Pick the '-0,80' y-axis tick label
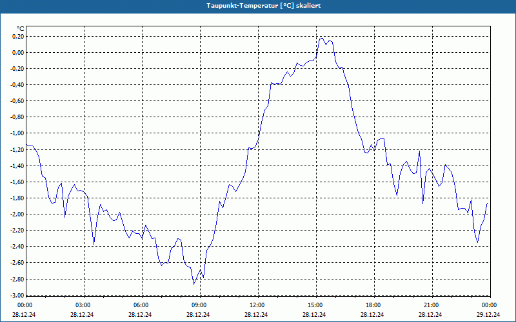516x322 pixels. [x=18, y=117]
